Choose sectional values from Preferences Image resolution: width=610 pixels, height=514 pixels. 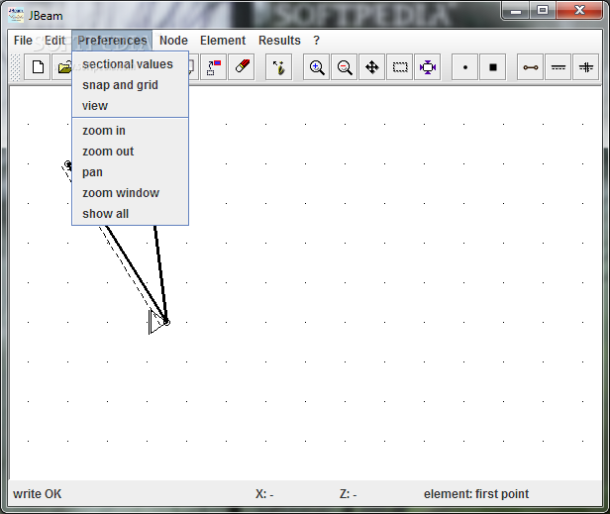pyautogui.click(x=131, y=64)
